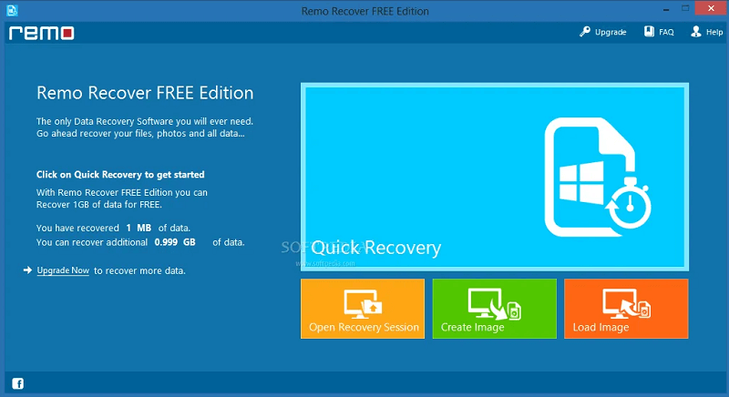Open the Upgrade menu item
The width and height of the screenshot is (729, 397).
click(602, 32)
